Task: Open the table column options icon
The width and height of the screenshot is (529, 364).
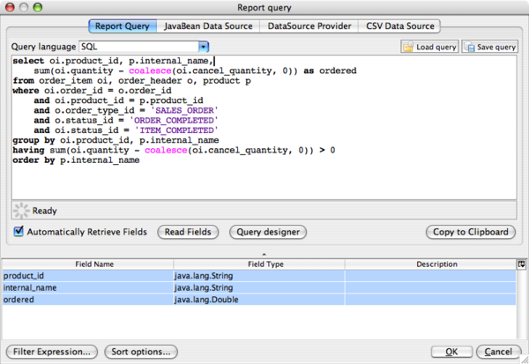Action: tap(522, 264)
